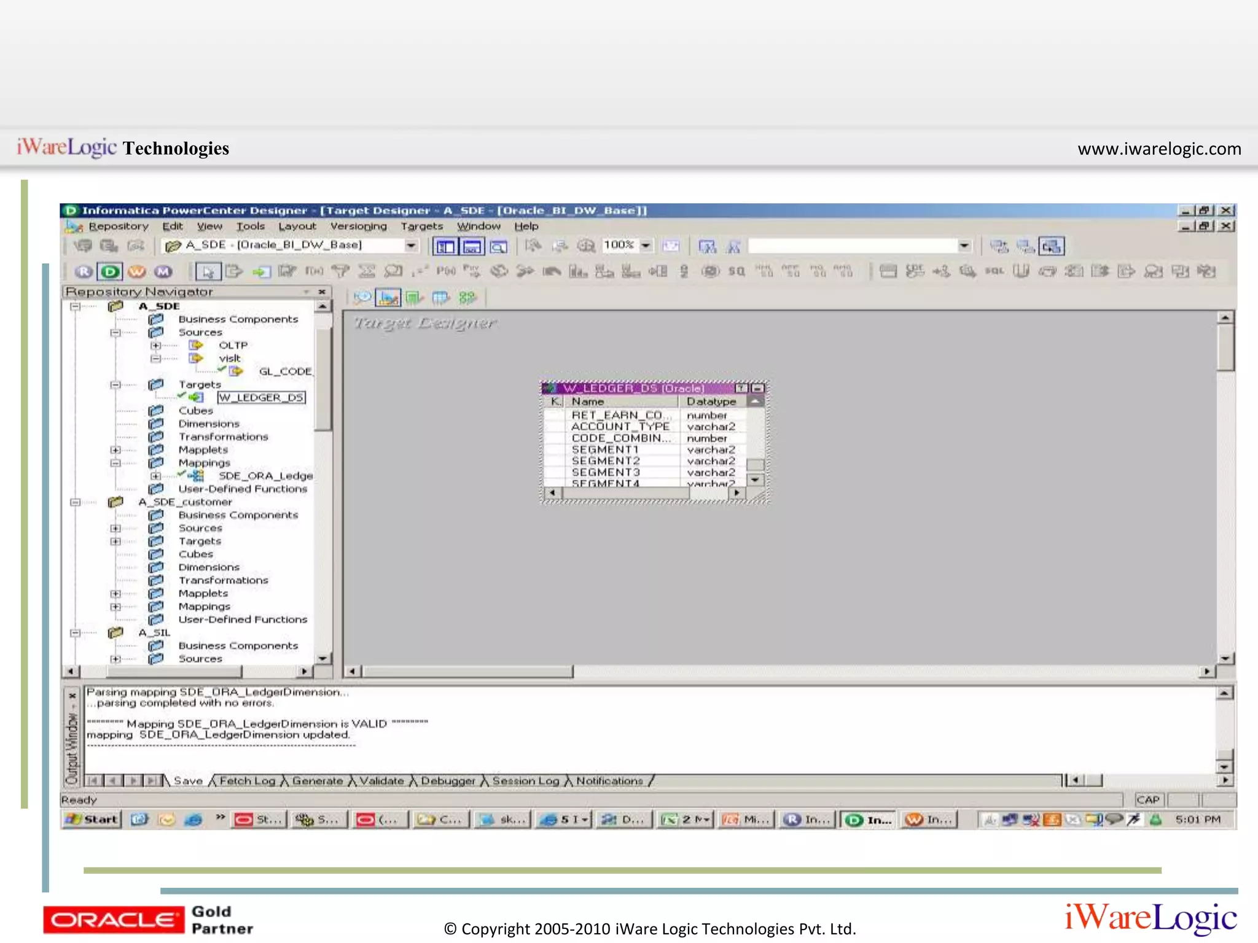Open the Tools menu
The height and width of the screenshot is (943, 1258).
pos(251,227)
